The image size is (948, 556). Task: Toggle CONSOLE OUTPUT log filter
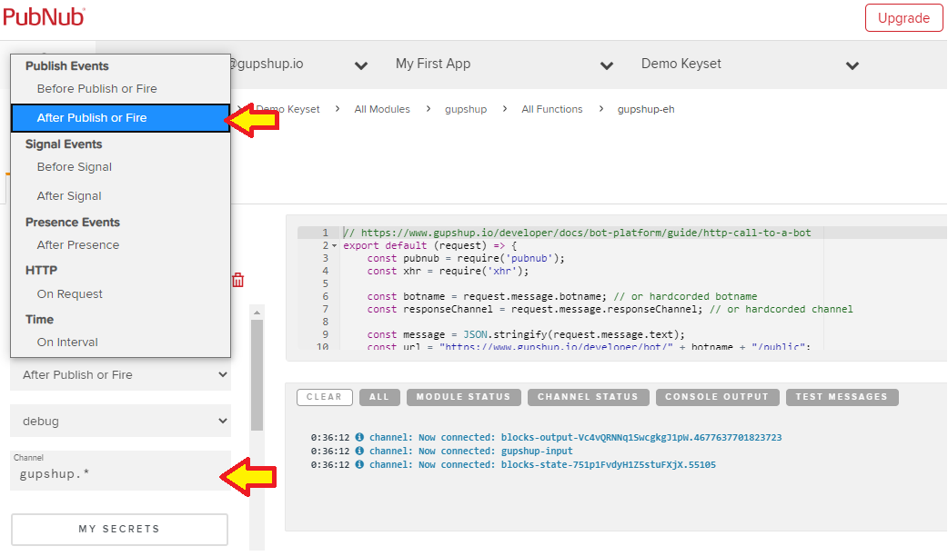(x=717, y=397)
